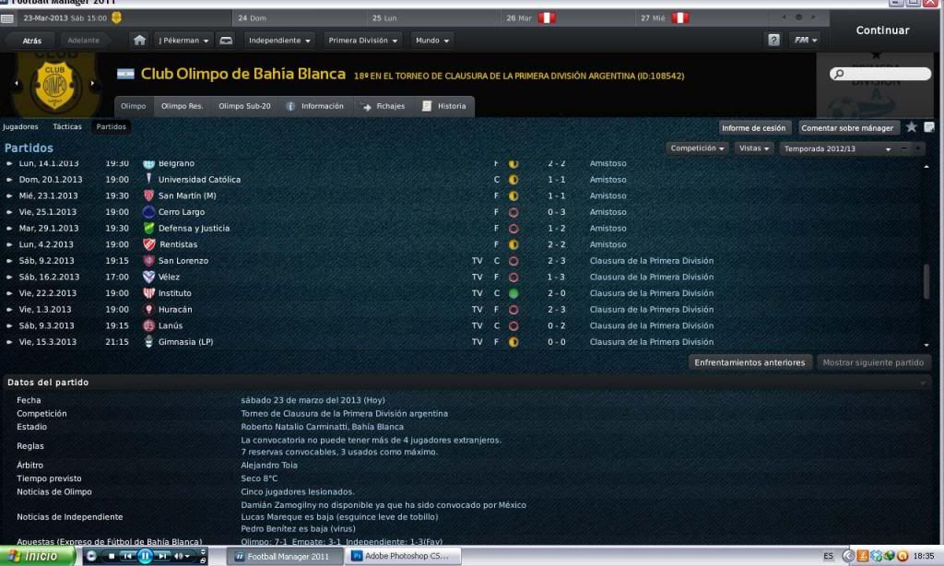Click the Olimpo crest in the date bar
The image size is (944, 566).
(117, 18)
